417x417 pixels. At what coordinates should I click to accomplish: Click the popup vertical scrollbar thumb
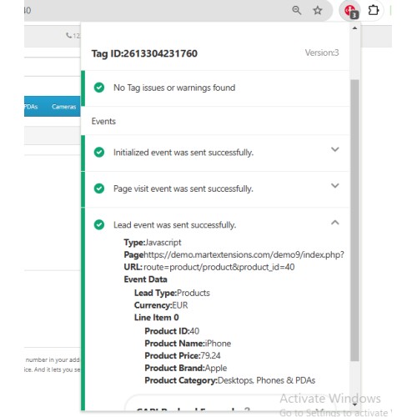354,220
